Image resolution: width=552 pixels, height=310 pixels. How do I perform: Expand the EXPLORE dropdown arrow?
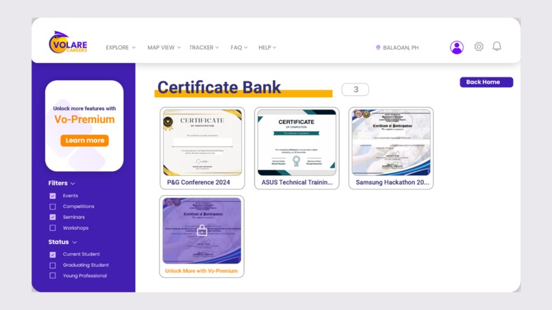134,47
